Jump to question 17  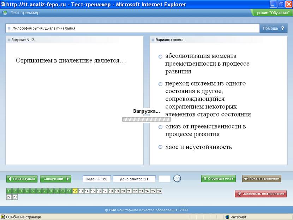coord(105,191)
